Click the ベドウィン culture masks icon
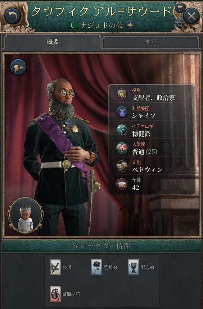The height and width of the screenshot is (309, 203). [122, 166]
